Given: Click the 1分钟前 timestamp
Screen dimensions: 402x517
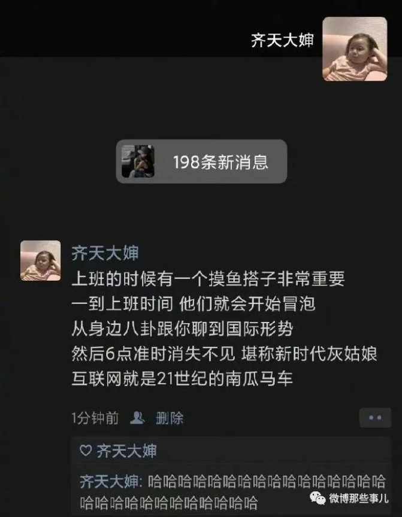Looking at the screenshot, I should click(x=95, y=418).
